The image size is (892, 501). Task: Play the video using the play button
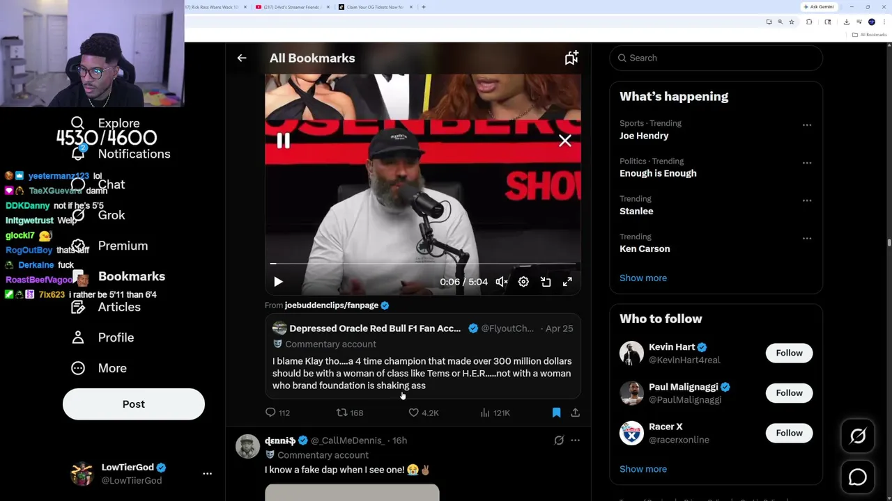[x=278, y=282]
